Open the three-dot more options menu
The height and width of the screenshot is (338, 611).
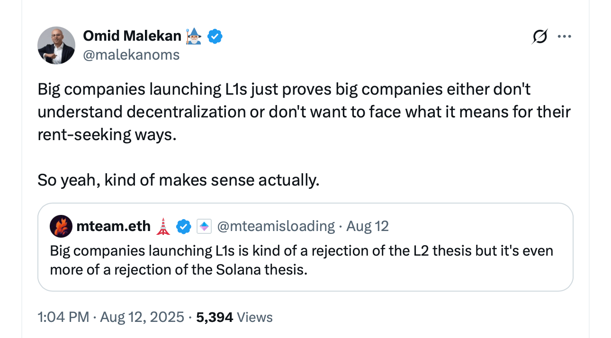[x=565, y=36]
